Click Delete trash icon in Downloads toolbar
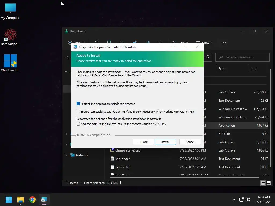275x206 pixels. [x=161, y=42]
